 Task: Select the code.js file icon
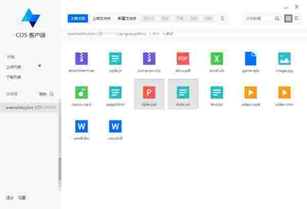point(115,58)
